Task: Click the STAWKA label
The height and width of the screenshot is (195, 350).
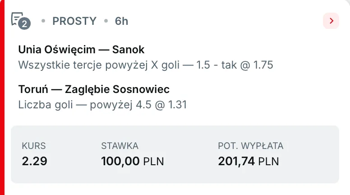Action: coord(120,146)
